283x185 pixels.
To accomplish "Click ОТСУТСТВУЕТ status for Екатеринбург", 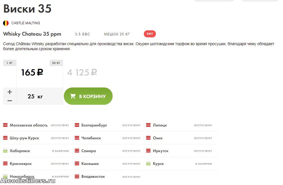I will [x=131, y=125].
